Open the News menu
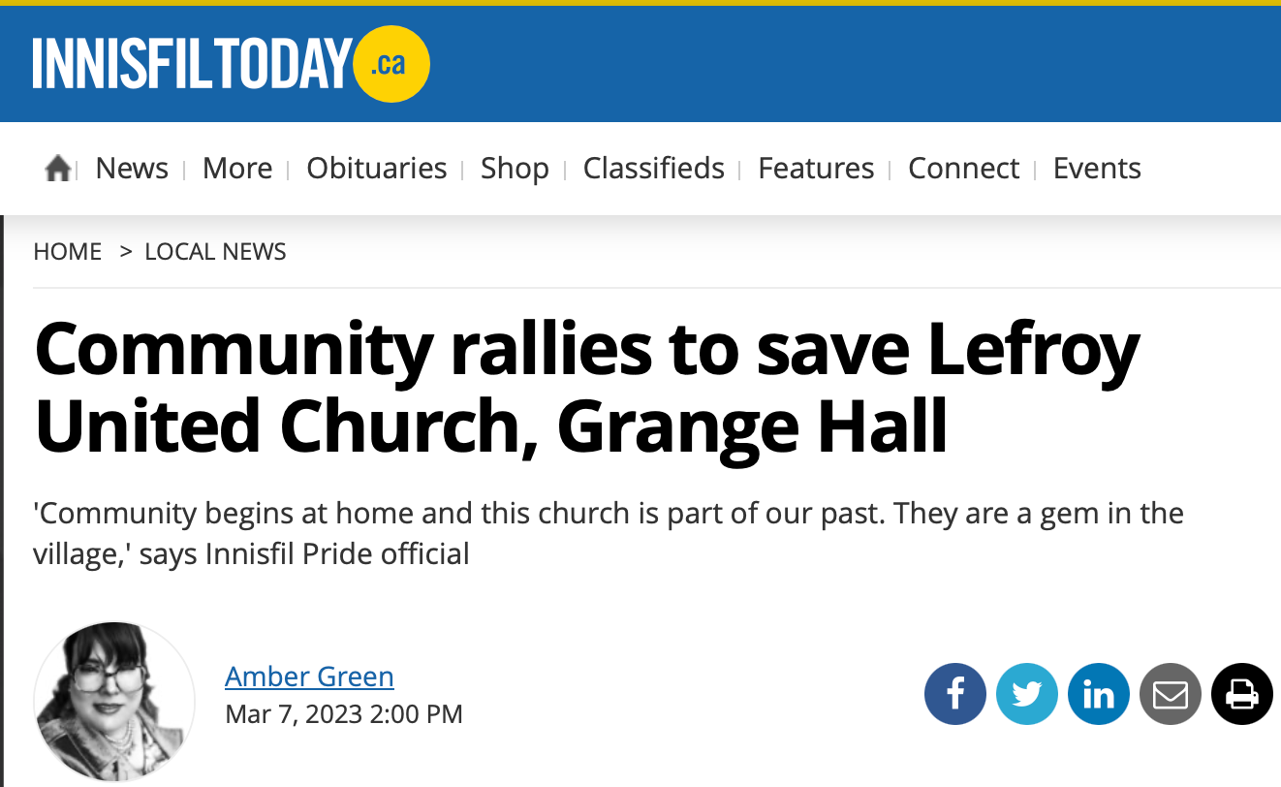 click(132, 169)
